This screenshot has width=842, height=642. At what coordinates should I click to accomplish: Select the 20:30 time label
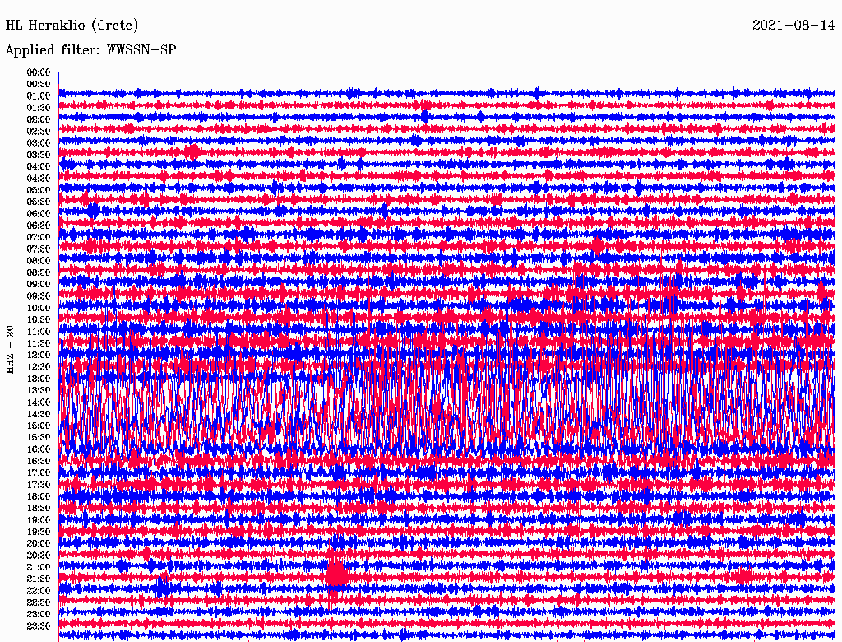[x=39, y=556]
